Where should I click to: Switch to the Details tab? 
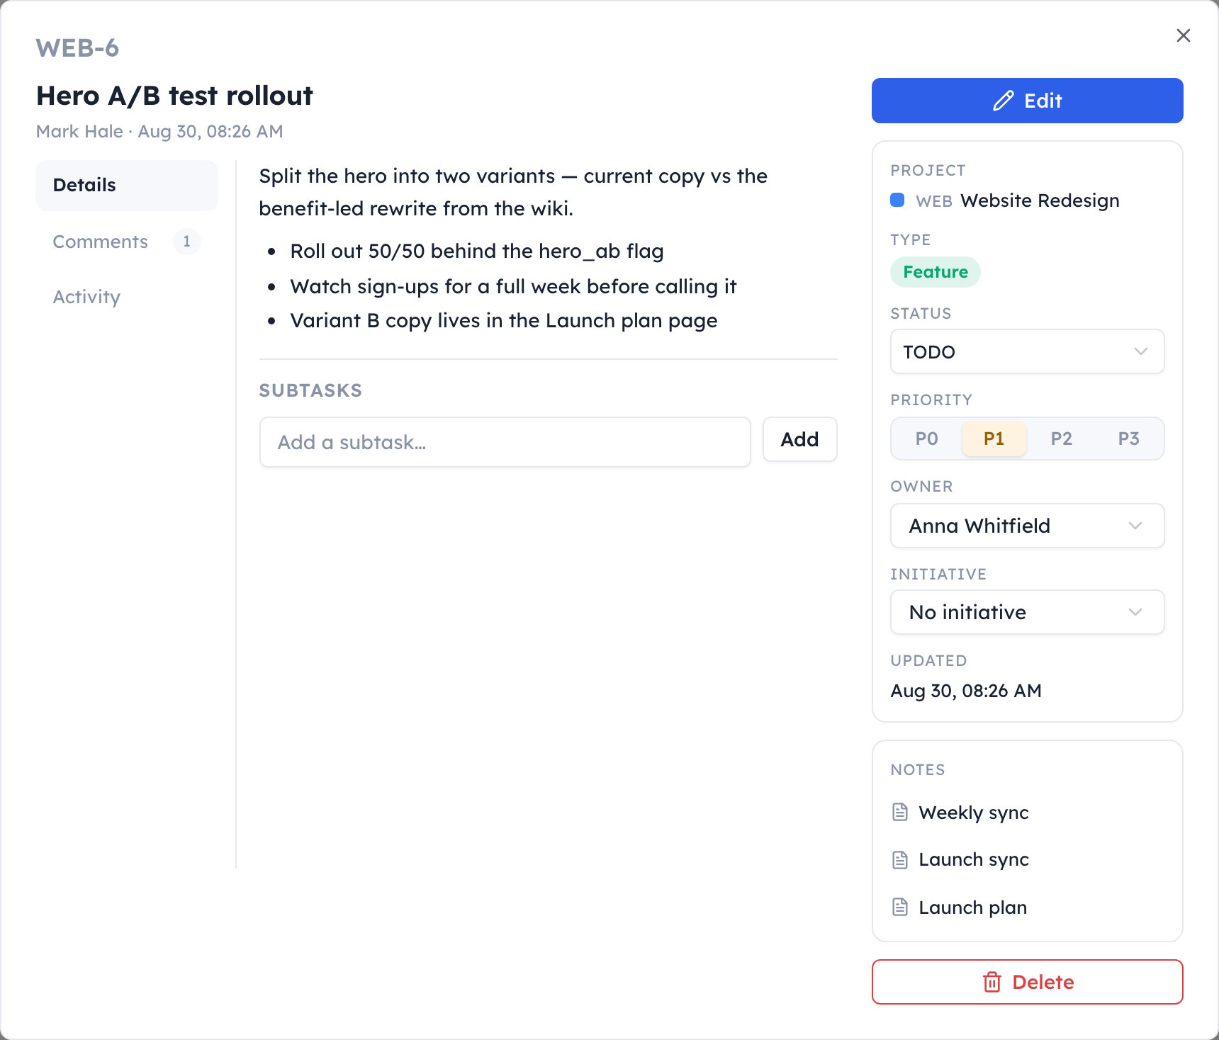pos(127,185)
